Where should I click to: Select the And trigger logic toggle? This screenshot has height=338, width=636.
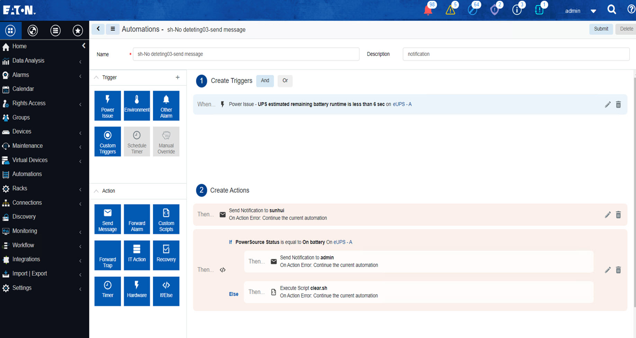[x=265, y=81]
